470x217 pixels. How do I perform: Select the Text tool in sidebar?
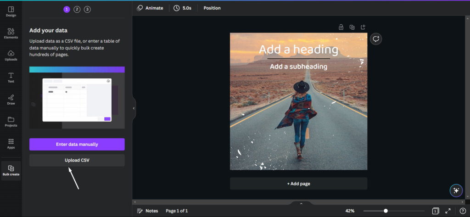pos(11,78)
